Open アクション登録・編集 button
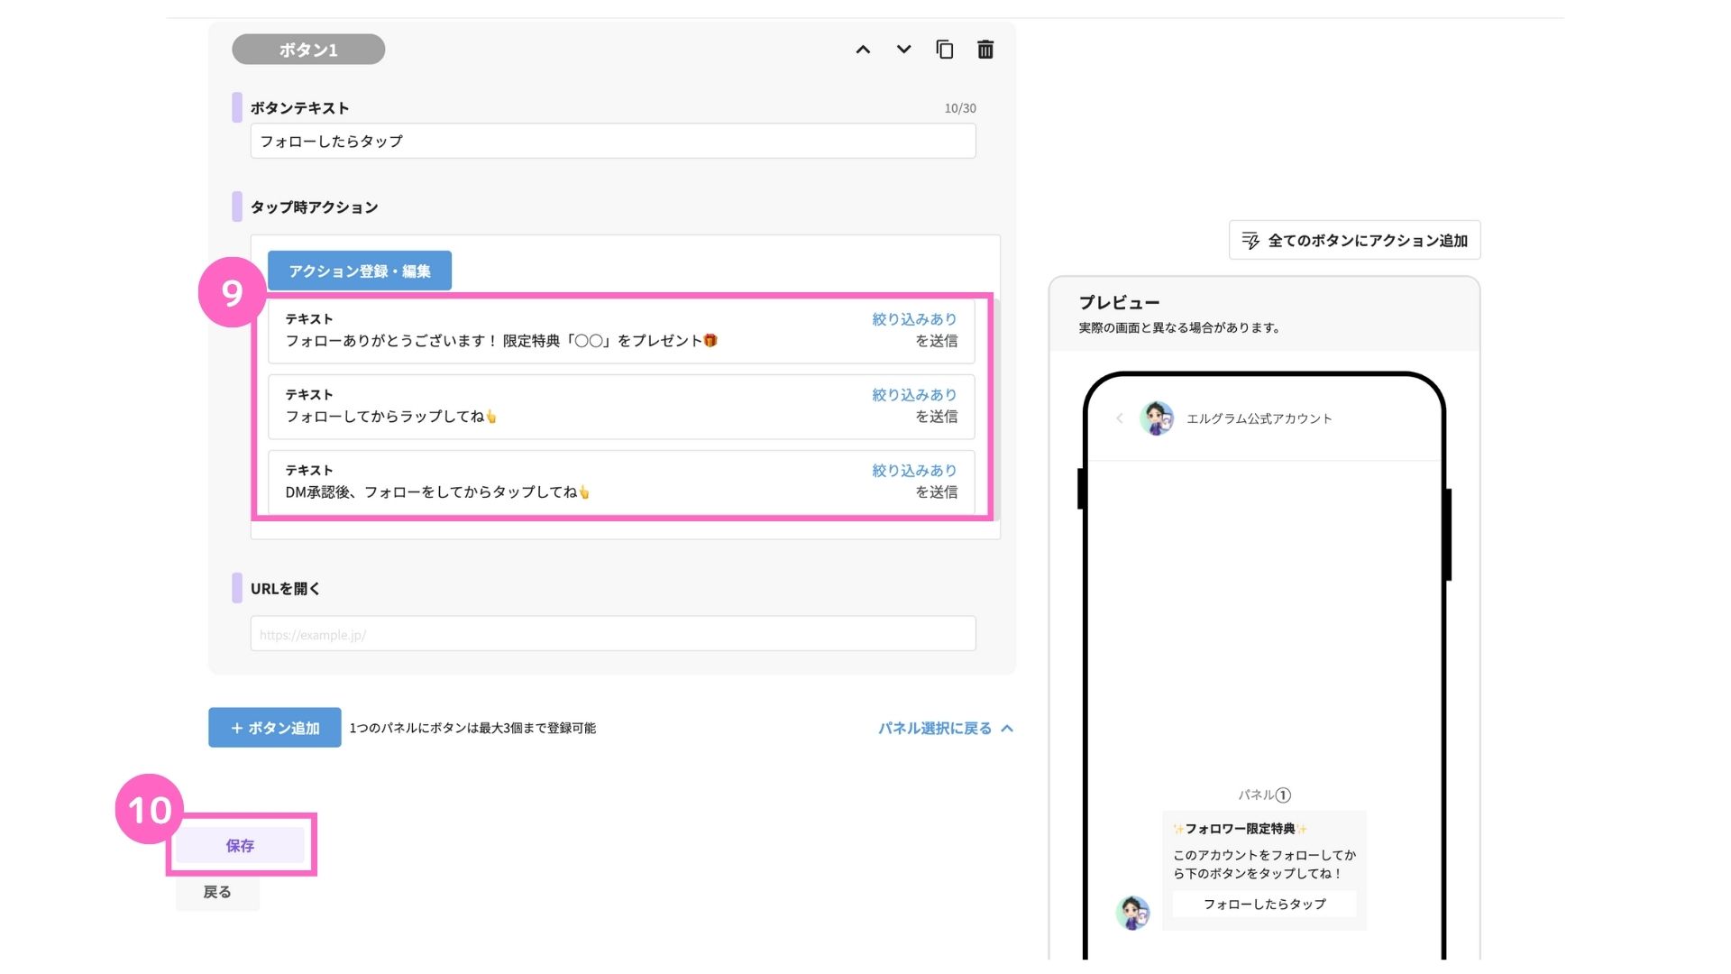Viewport: 1731px width, 974px height. 360,271
